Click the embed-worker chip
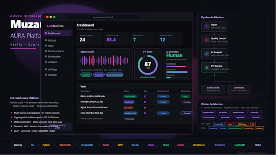 (238, 112)
